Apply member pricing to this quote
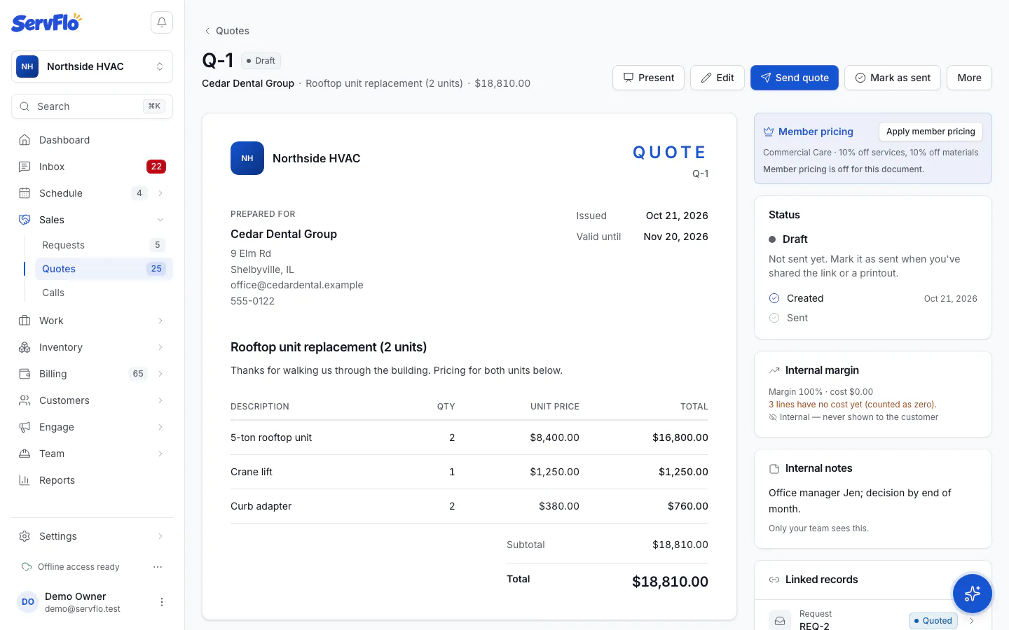1009x630 pixels. (931, 132)
